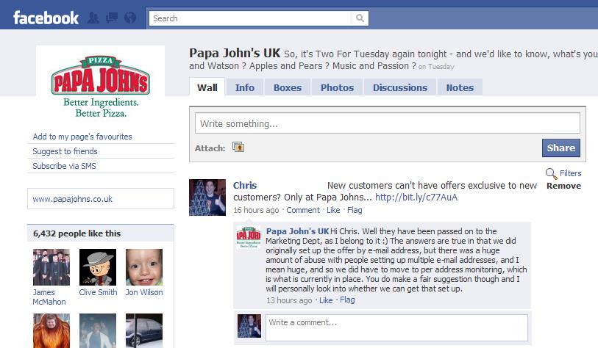Image resolution: width=598 pixels, height=348 pixels.
Task: Click the search magnifier button
Action: (360, 18)
